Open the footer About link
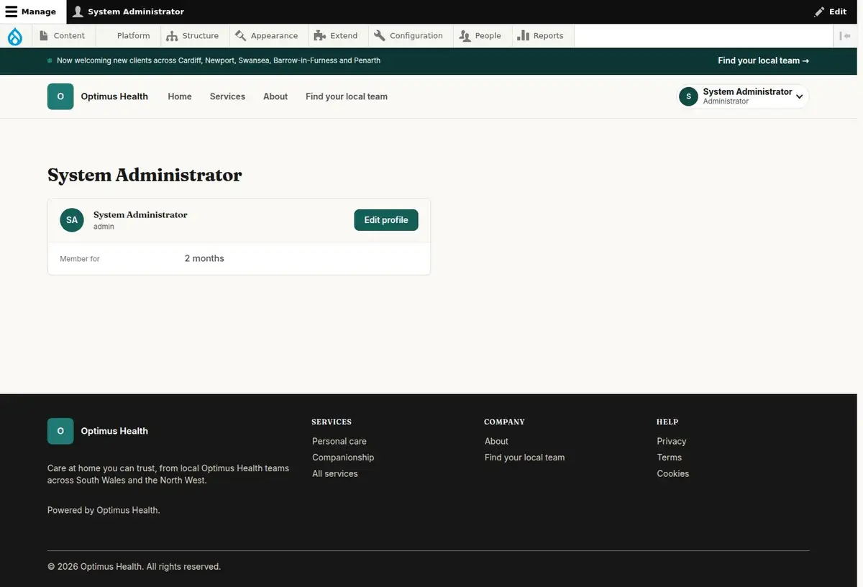 click(496, 441)
